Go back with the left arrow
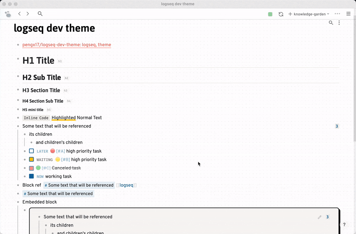This screenshot has height=234, width=356. [x=20, y=14]
